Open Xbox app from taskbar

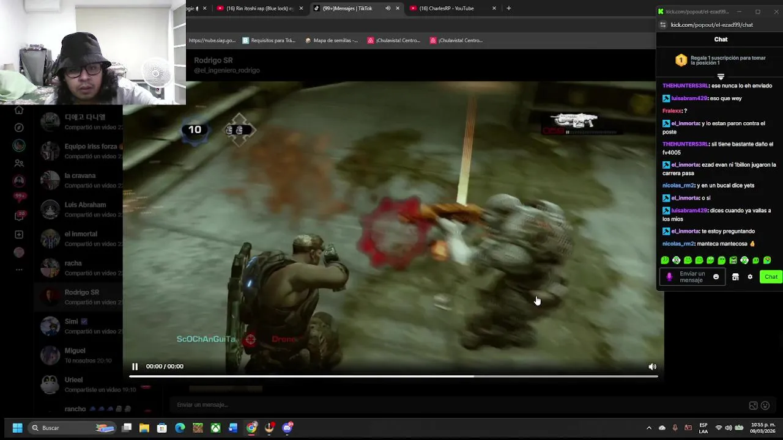(x=216, y=428)
